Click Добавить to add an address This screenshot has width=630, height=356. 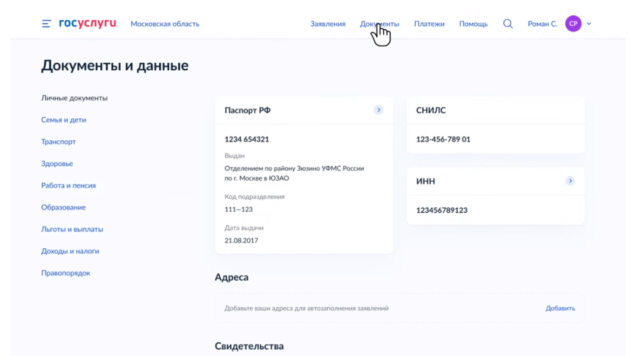560,308
